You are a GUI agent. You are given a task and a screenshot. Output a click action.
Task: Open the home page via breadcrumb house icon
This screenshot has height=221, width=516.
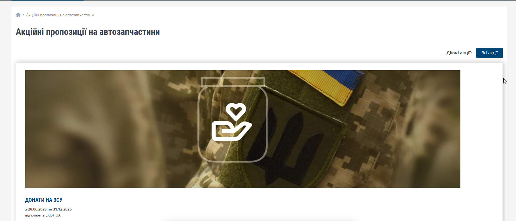pos(18,15)
